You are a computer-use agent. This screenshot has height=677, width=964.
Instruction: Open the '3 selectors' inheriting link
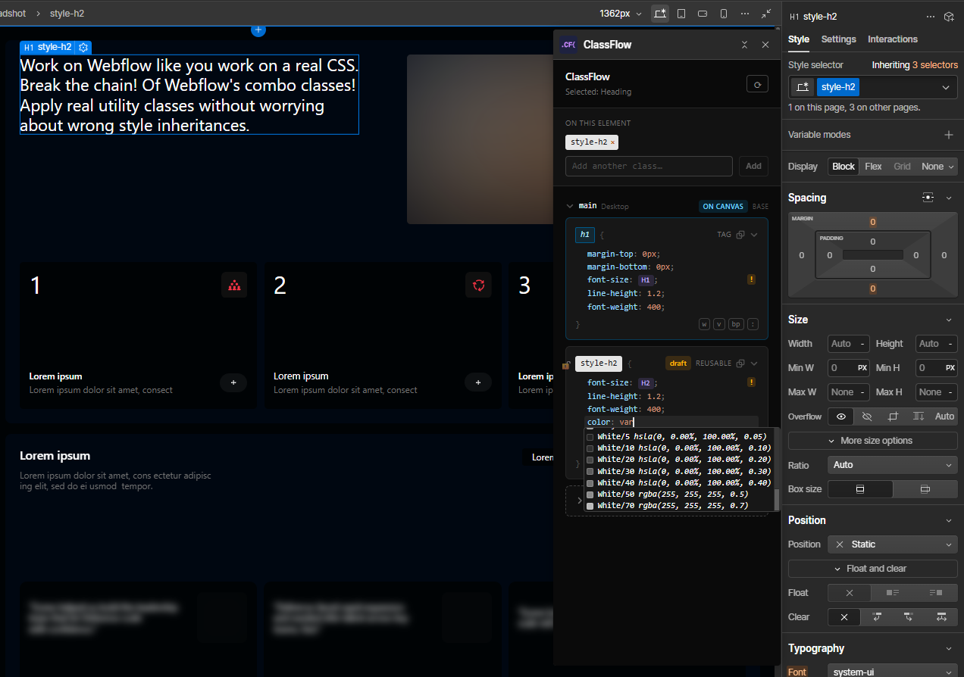(934, 65)
